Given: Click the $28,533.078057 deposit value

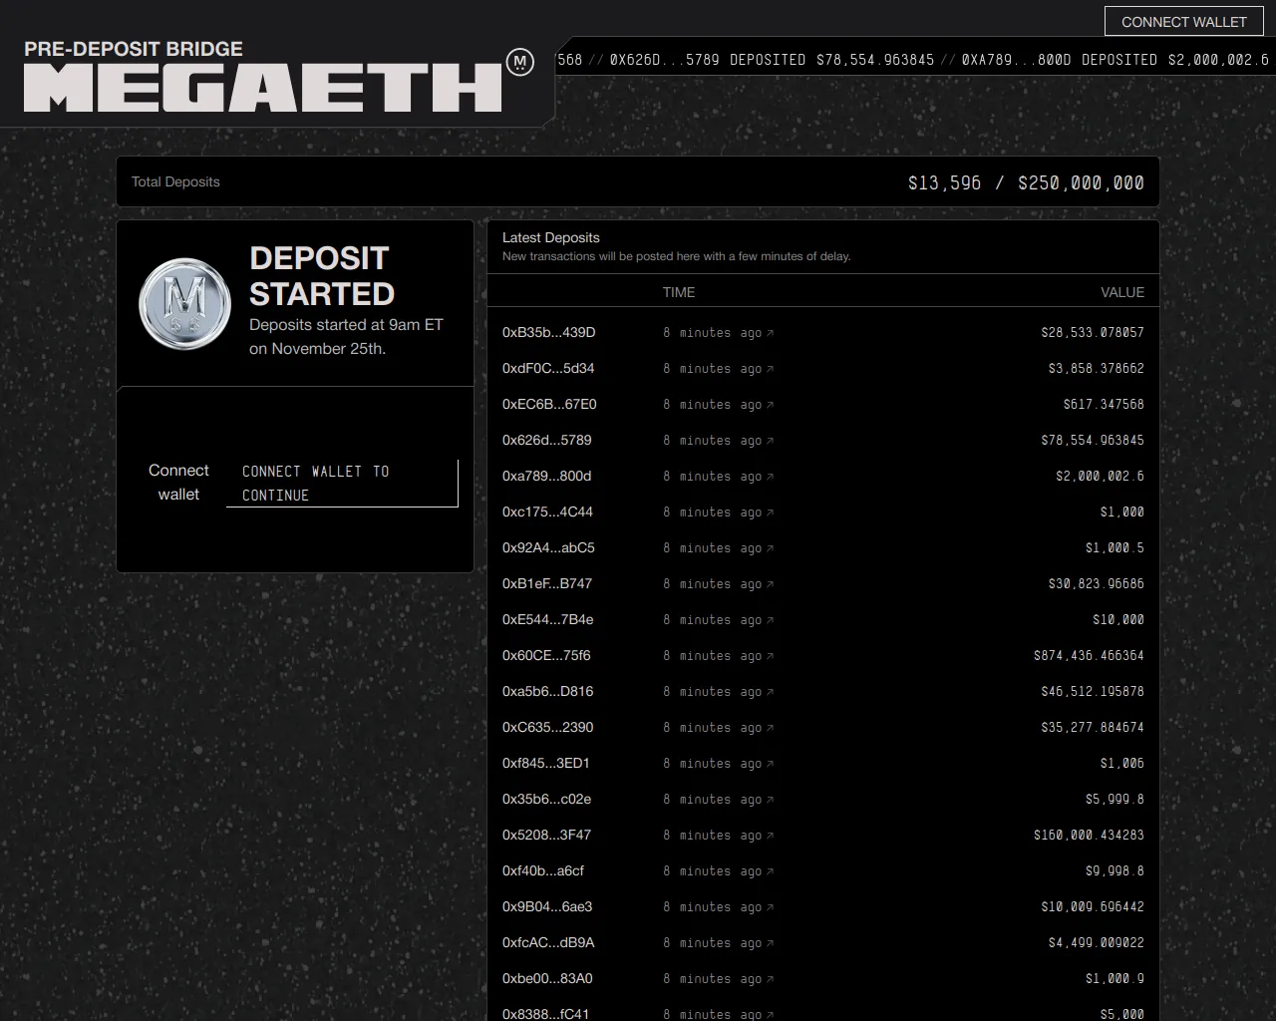Looking at the screenshot, I should (1093, 332).
